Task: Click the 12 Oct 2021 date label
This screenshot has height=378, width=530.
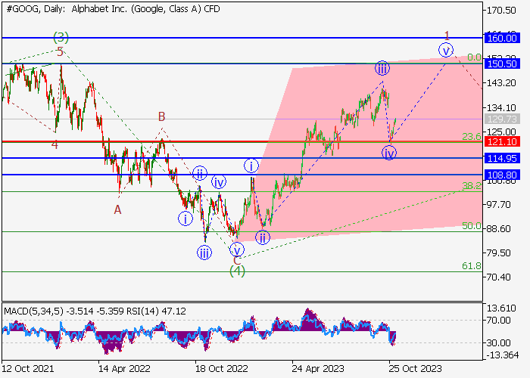Action: click(28, 369)
